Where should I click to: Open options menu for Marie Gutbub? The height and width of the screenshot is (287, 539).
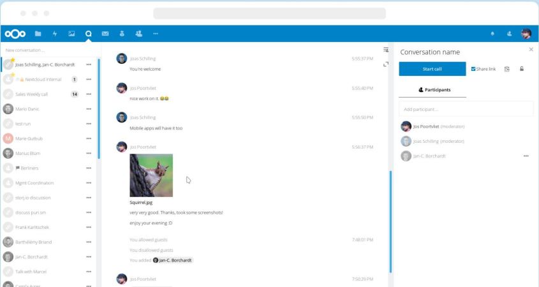[x=89, y=138]
